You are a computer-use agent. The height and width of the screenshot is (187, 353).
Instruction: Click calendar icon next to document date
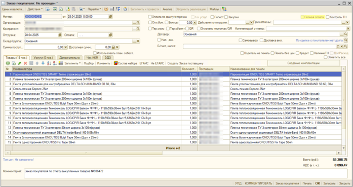[x=110, y=16]
